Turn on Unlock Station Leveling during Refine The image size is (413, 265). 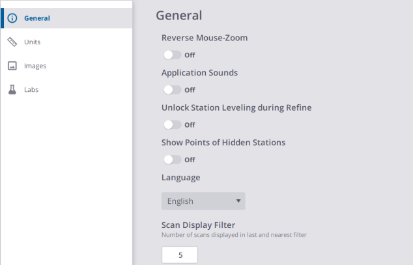172,124
